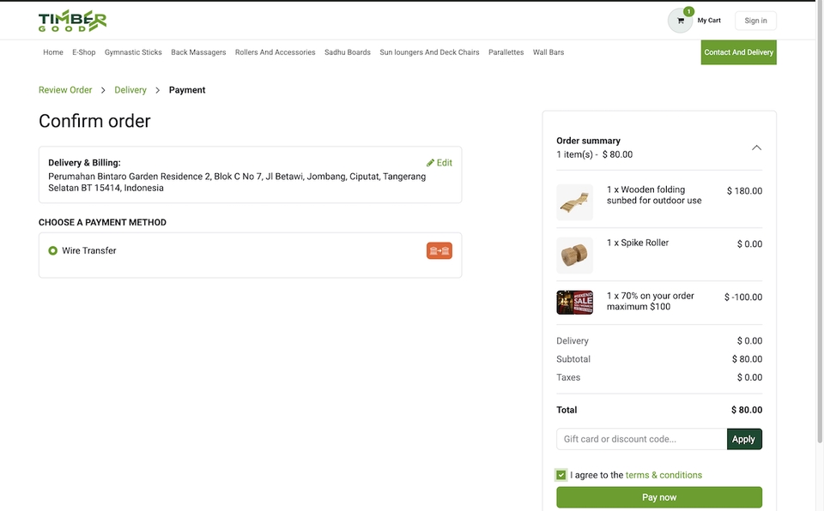Click the wire transfer payment icon
The width and height of the screenshot is (824, 511).
point(439,250)
